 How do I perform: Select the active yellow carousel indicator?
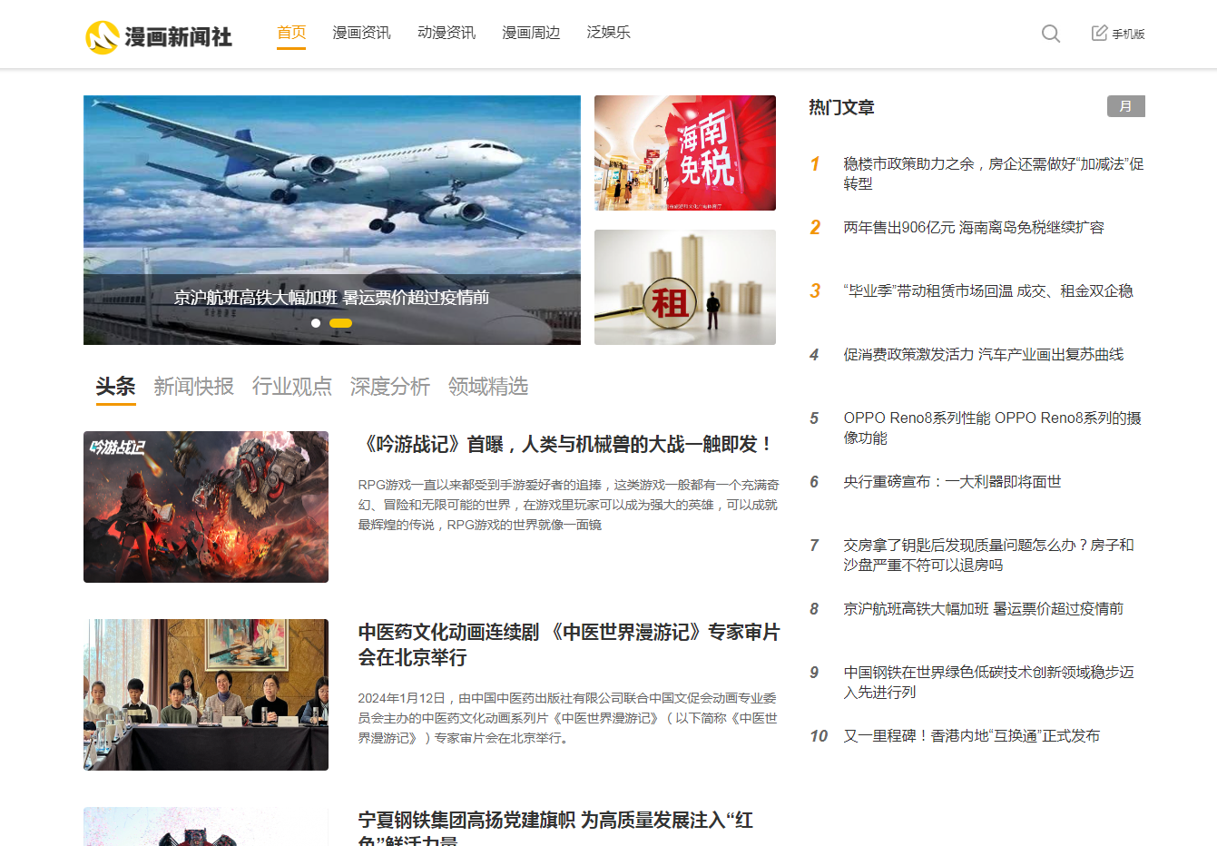click(340, 323)
